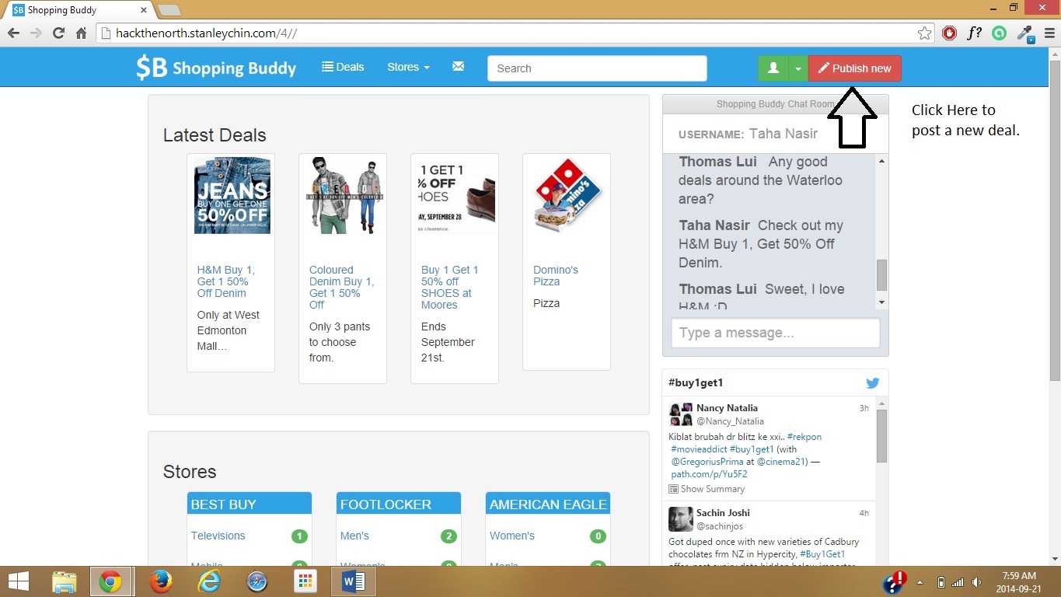
Task: Click the FOOTLOCKER store header
Action: coord(399,504)
